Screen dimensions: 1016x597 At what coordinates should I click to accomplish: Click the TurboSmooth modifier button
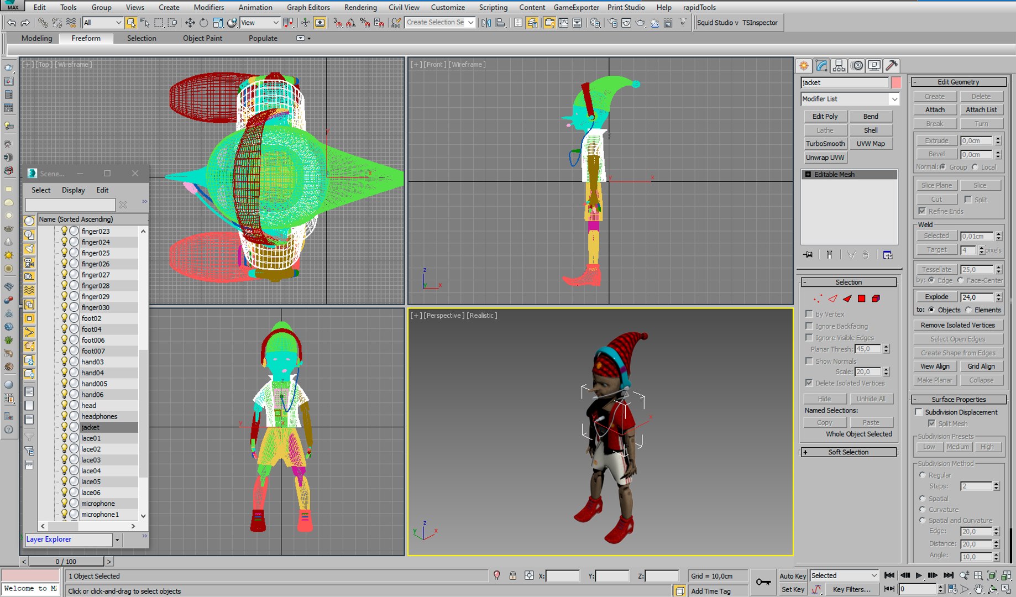pyautogui.click(x=825, y=144)
